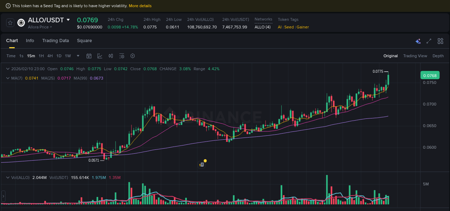The image size is (450, 211).
Task: Switch chart to Trading View mode
Action: (415, 56)
